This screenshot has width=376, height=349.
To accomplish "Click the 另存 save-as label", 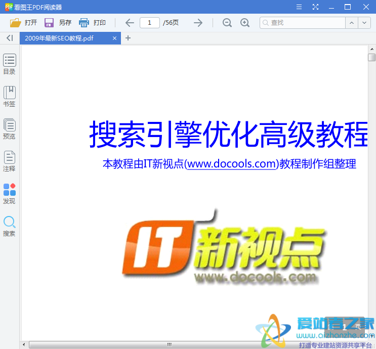I will [65, 23].
